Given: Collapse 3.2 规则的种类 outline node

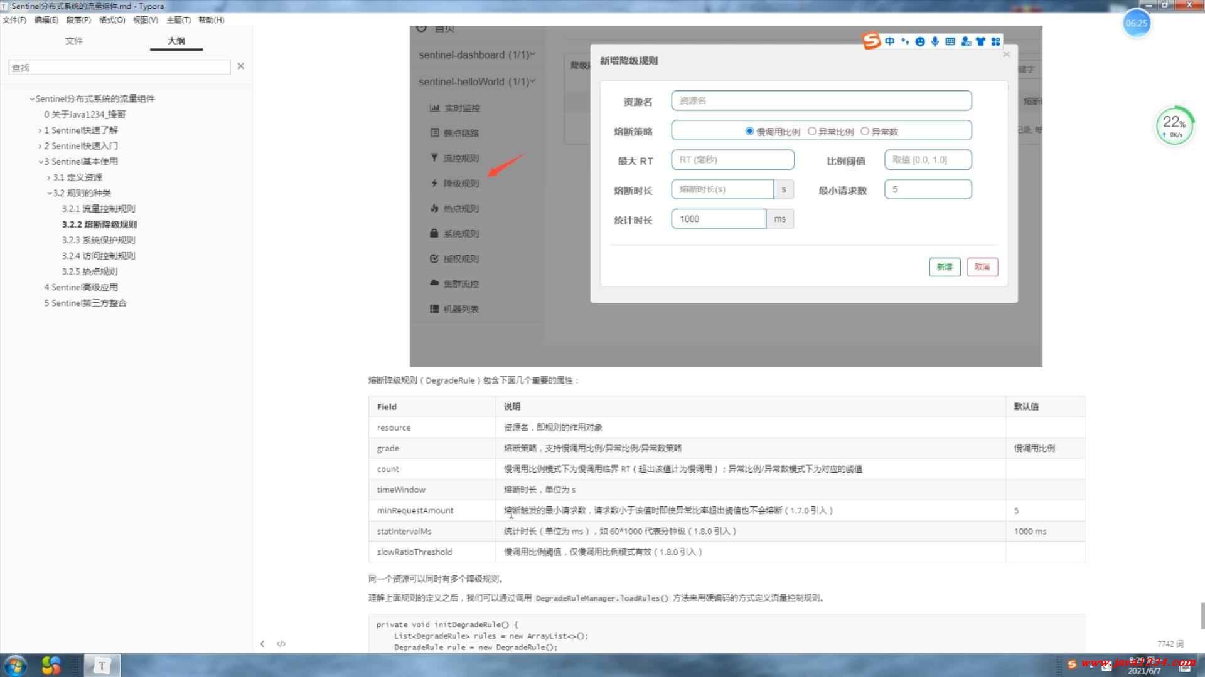Looking at the screenshot, I should (x=50, y=193).
